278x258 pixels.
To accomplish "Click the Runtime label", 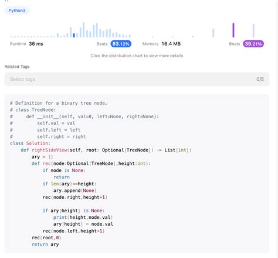I will 18,44.
